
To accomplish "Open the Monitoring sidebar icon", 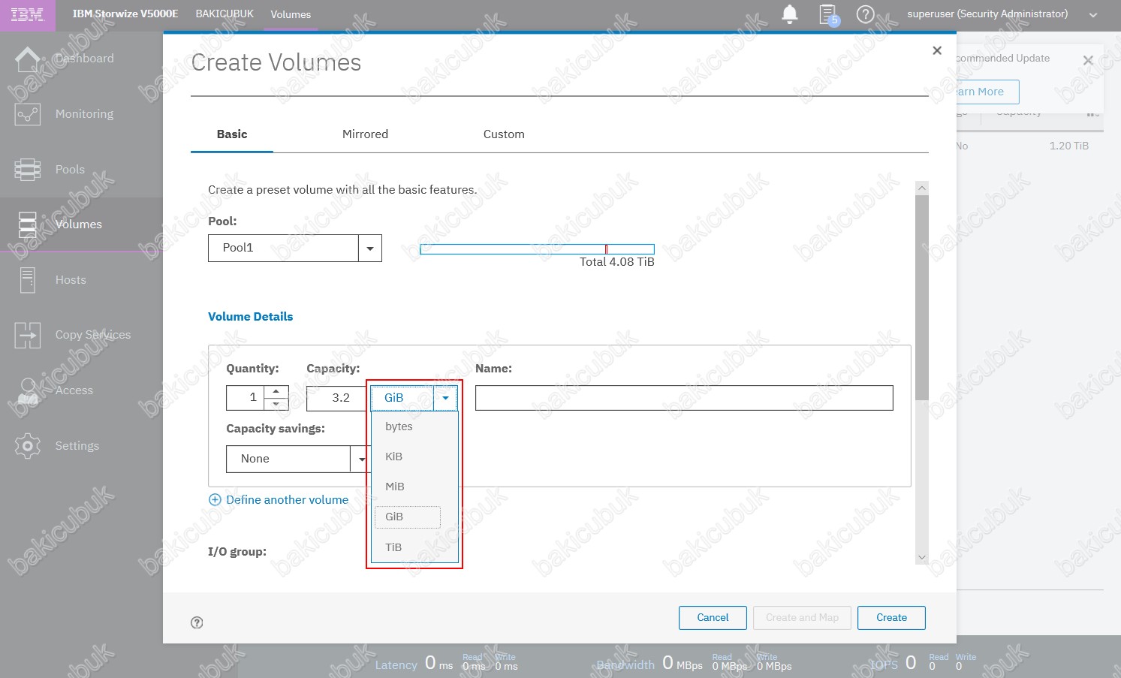I will tap(27, 114).
